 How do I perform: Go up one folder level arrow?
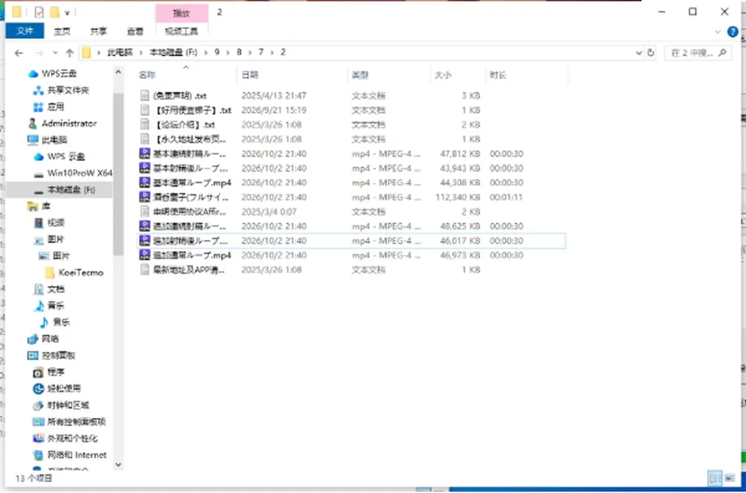[70, 53]
